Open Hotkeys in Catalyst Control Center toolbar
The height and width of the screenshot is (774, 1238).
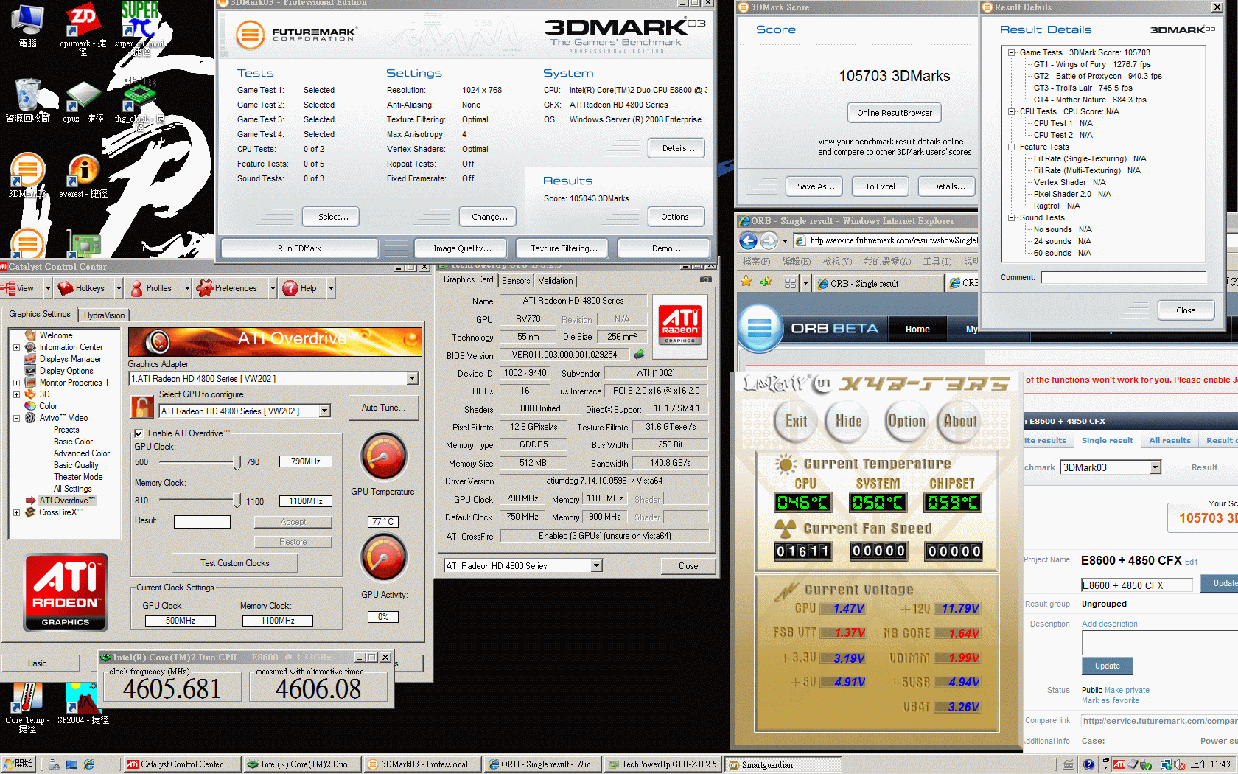coord(81,288)
